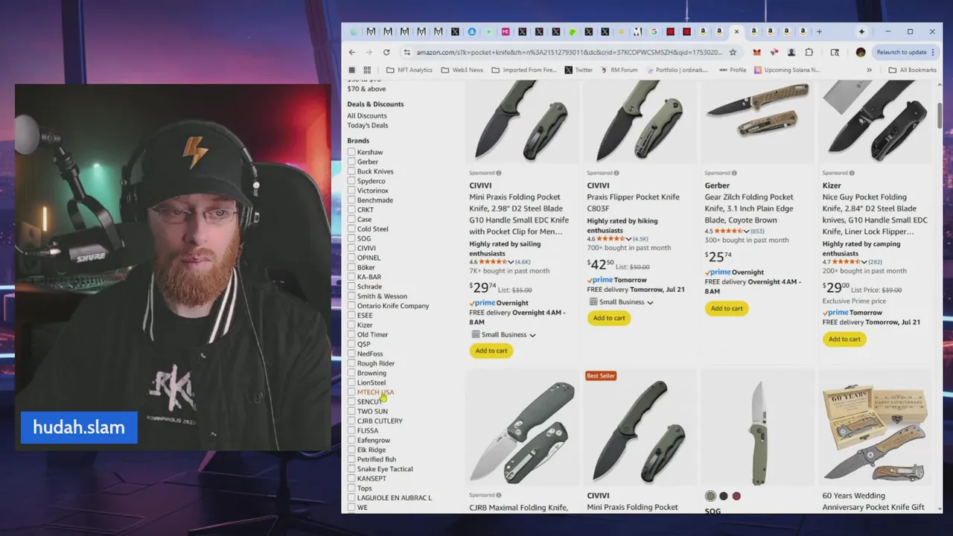This screenshot has height=536, width=953.
Task: Open sponsored info for Gerber Gear Zilch
Action: click(734, 173)
